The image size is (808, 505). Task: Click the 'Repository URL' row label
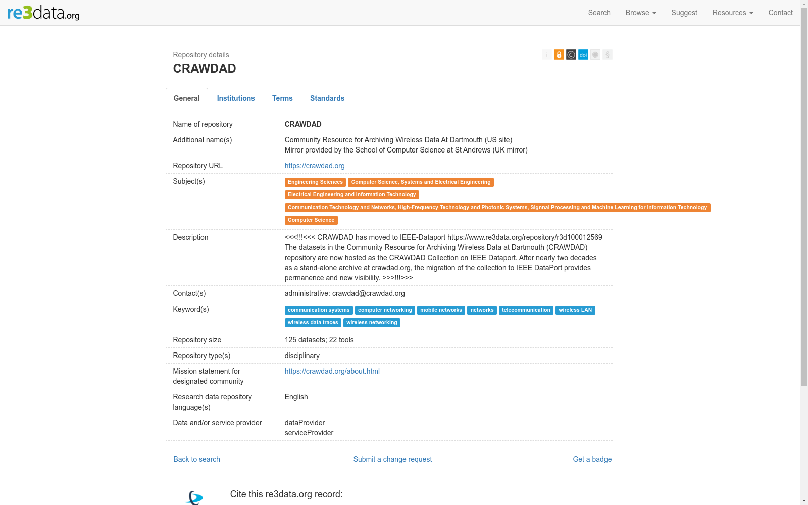(x=198, y=166)
